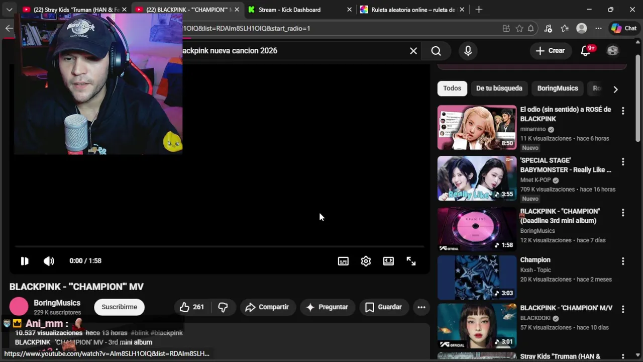Close the Stray Kids Truman tab

click(x=124, y=10)
